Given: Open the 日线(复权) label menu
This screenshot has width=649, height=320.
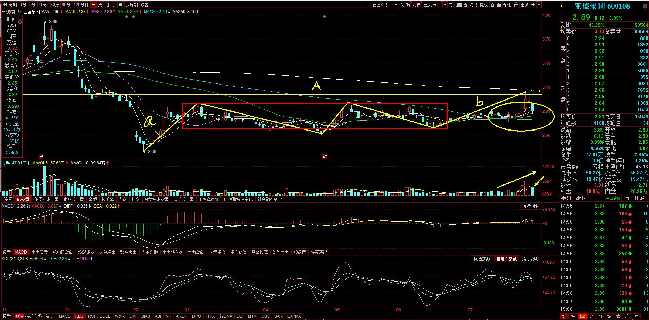Looking at the screenshot, I should 12,11.
